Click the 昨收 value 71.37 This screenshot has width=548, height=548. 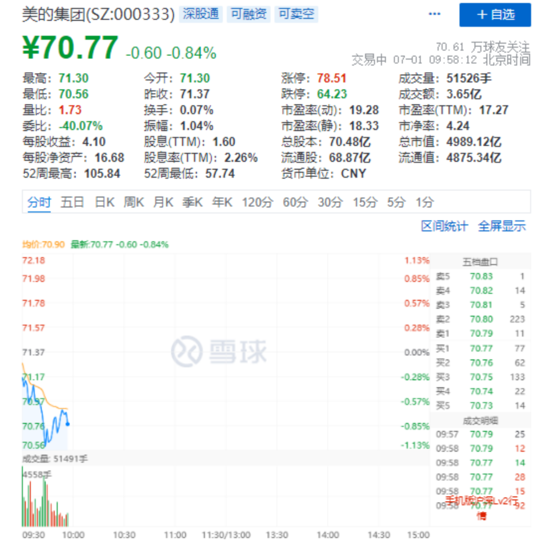195,94
